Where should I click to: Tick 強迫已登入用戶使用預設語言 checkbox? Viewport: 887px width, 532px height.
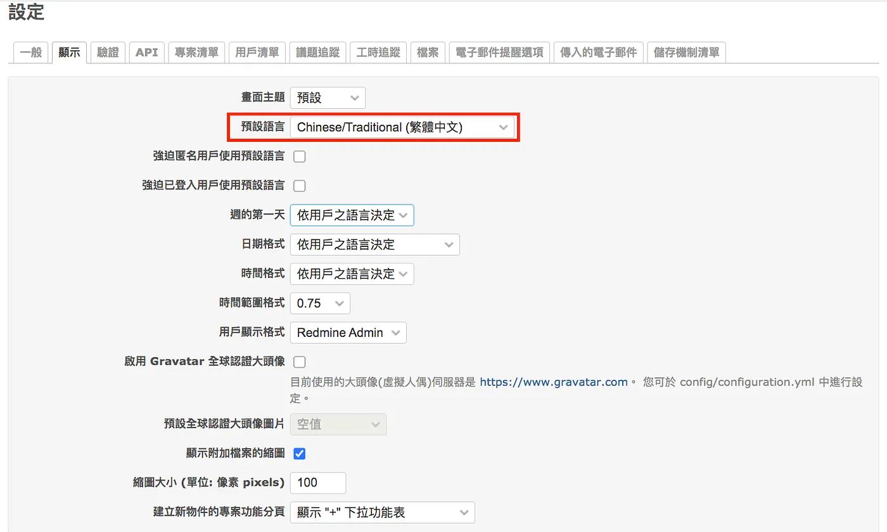click(299, 186)
